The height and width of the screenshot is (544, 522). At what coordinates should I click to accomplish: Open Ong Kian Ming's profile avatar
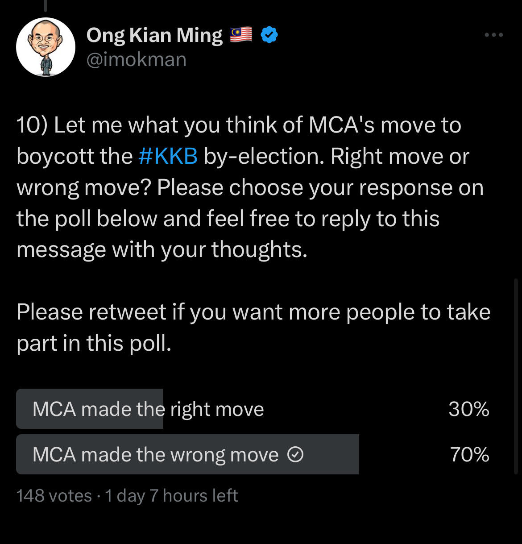point(46,47)
